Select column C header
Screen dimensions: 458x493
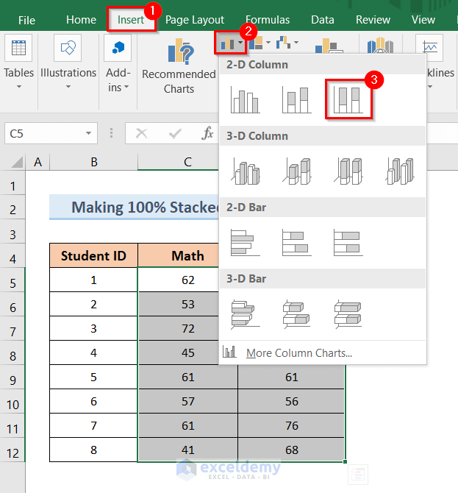187,162
